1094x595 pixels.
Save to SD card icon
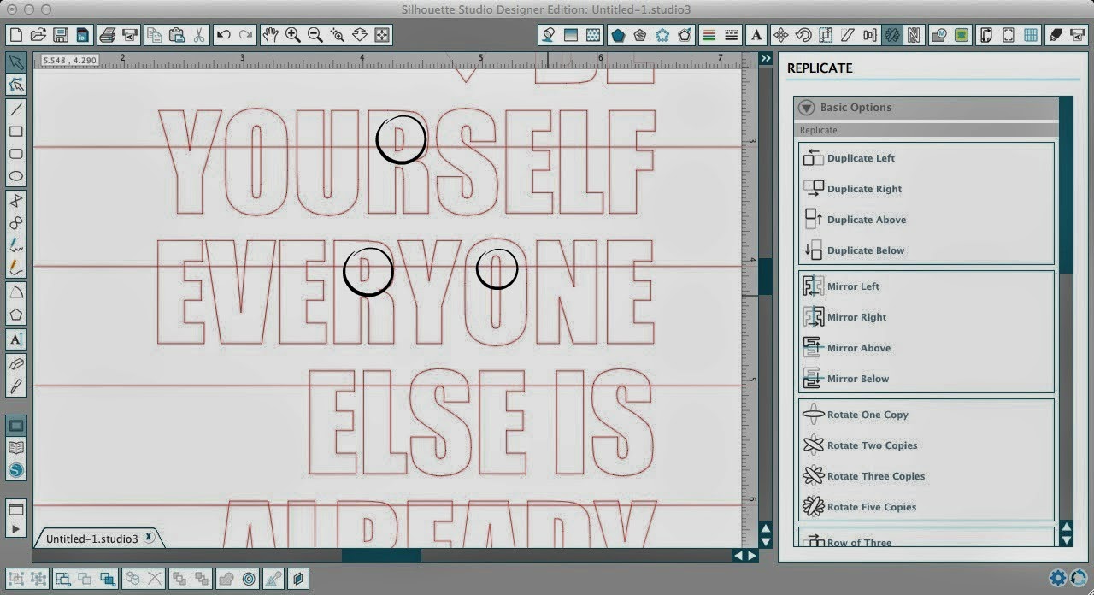click(x=82, y=35)
